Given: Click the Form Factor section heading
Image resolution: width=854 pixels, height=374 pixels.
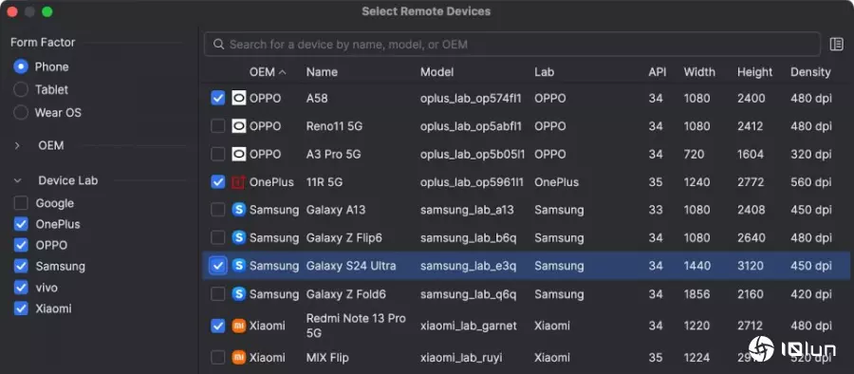Looking at the screenshot, I should pyautogui.click(x=43, y=43).
